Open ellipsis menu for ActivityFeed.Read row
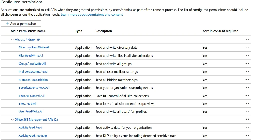 pos(246,127)
